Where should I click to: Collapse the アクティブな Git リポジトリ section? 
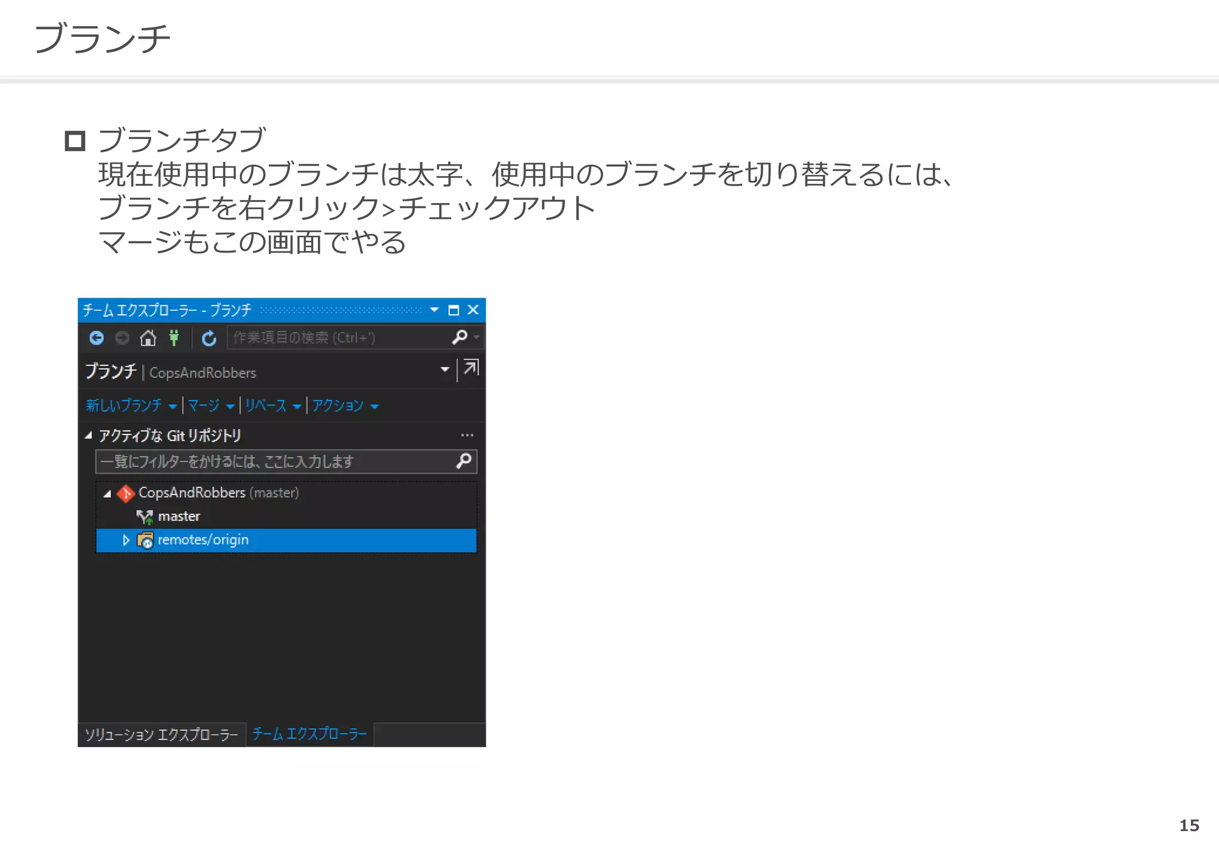[x=89, y=436]
